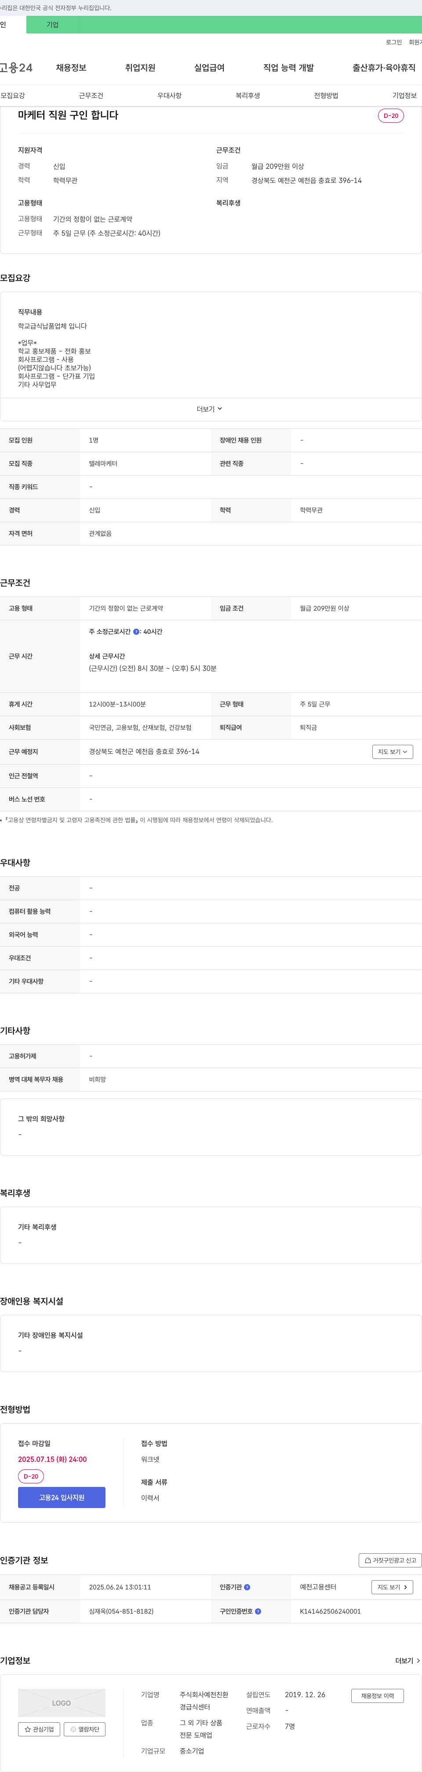Click D-20 badge beside job title
The image size is (422, 1772).
391,116
